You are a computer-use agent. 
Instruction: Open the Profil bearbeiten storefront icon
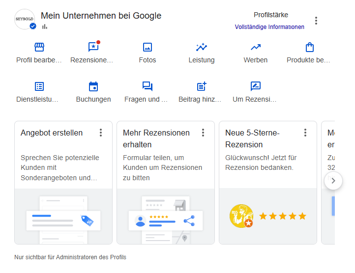click(x=39, y=47)
